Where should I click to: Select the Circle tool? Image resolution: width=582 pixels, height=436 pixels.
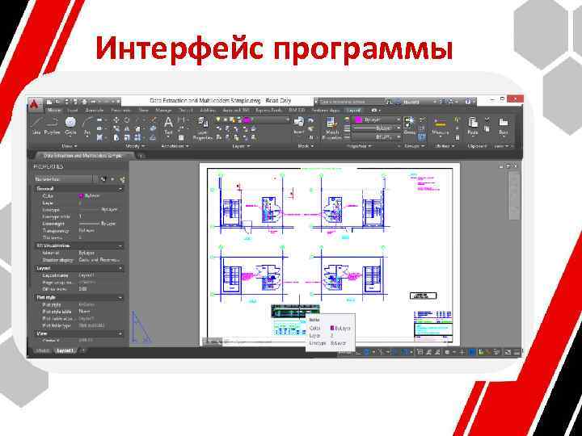click(70, 126)
